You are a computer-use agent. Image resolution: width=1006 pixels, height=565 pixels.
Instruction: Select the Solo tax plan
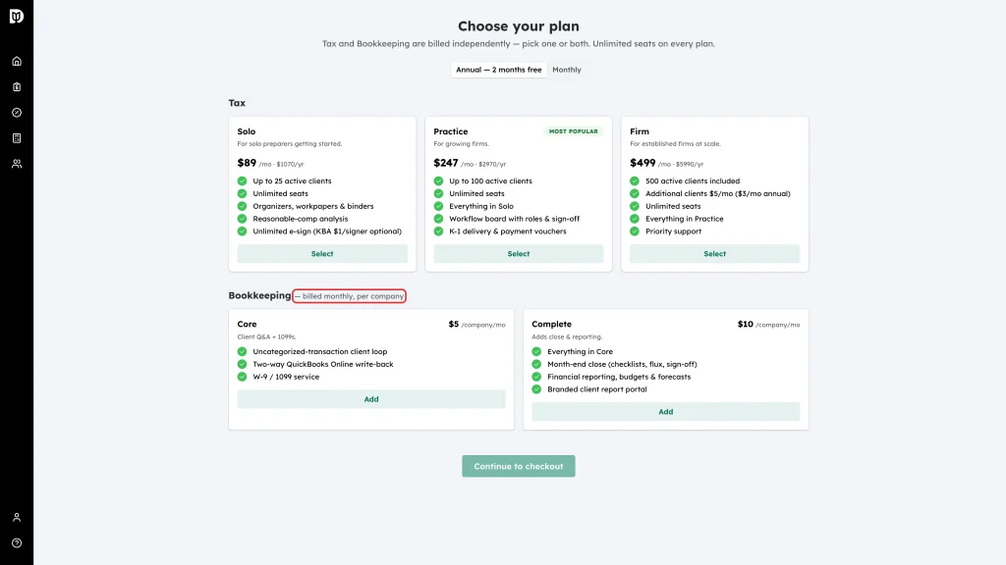click(322, 254)
